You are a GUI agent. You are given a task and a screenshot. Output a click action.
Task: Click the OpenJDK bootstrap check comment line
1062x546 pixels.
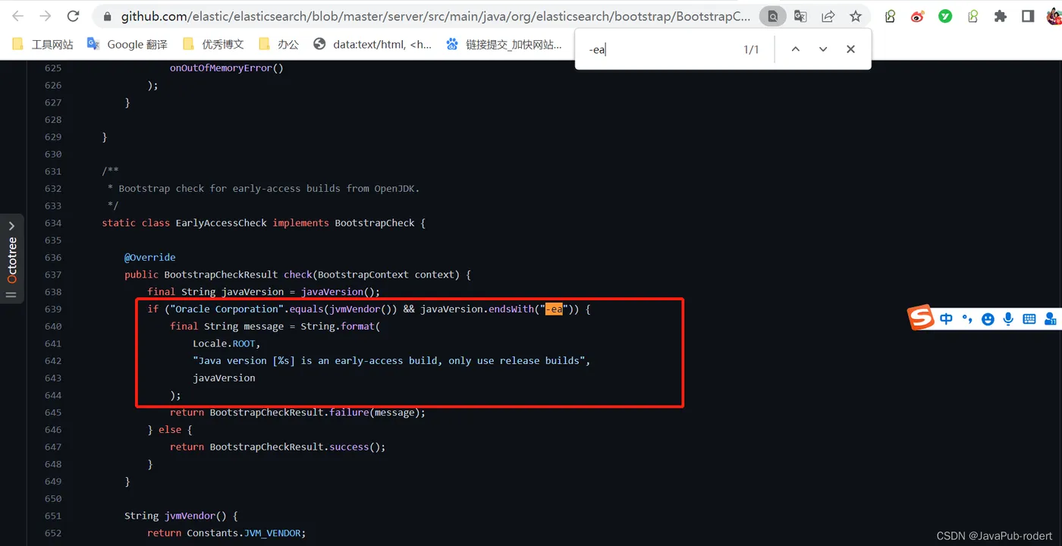pos(264,188)
